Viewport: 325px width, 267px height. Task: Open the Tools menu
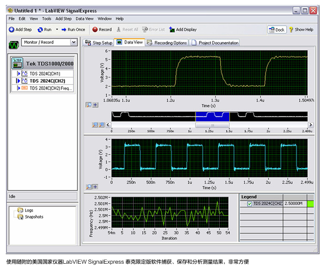pyautogui.click(x=46, y=19)
